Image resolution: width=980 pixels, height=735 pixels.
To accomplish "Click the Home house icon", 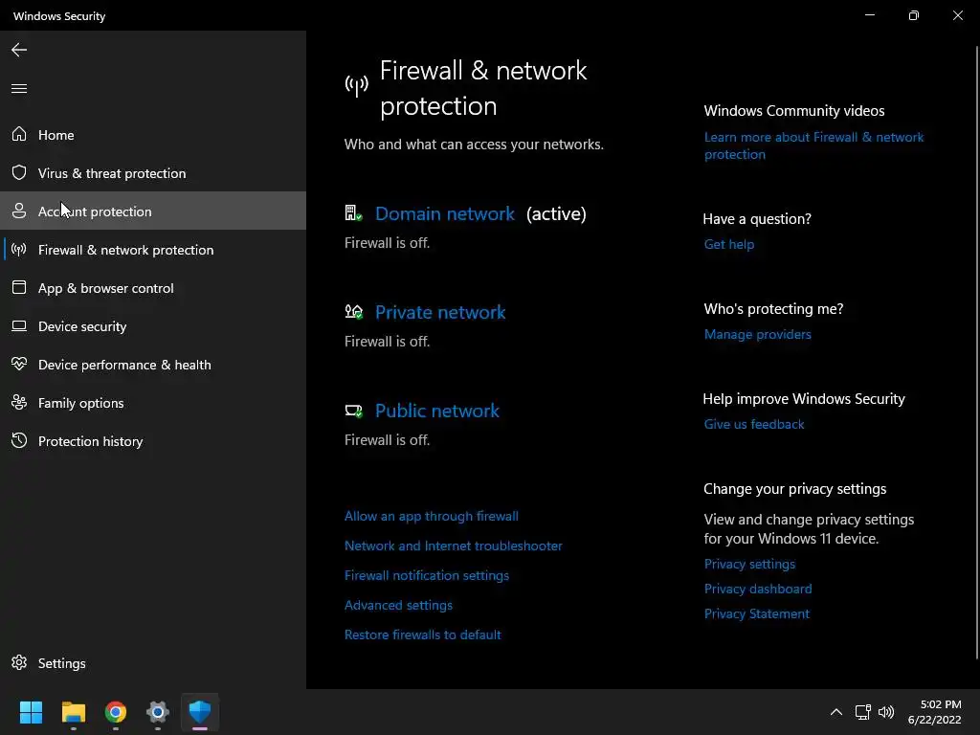I will pyautogui.click(x=19, y=135).
